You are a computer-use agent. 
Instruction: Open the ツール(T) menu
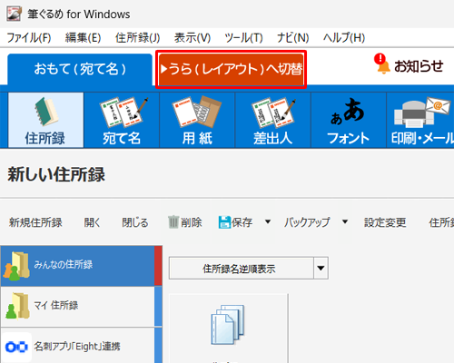pos(243,38)
